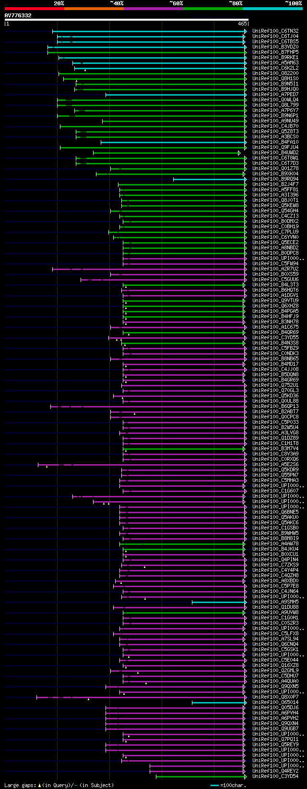Click the orange ~40% identity legend bar

coord(94,9)
